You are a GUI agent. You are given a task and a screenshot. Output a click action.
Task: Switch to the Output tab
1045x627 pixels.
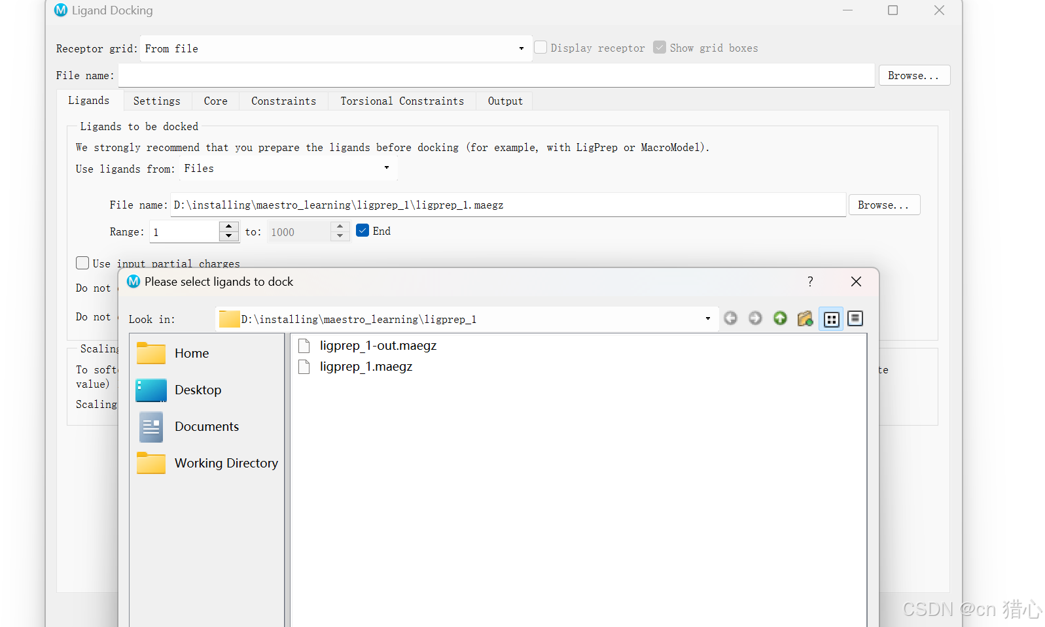coord(505,101)
